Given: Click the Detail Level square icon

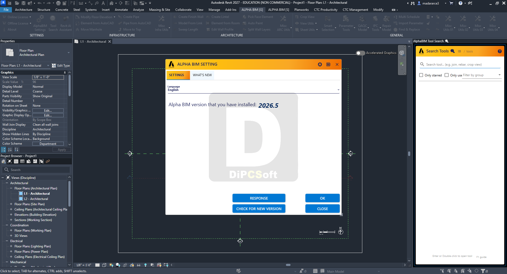Looking at the screenshot, I should (x=97, y=265).
